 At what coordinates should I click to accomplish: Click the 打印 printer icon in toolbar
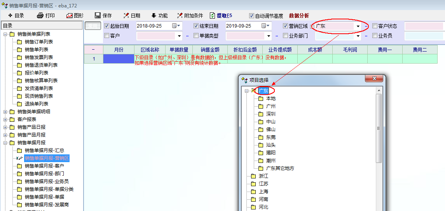tap(40, 16)
